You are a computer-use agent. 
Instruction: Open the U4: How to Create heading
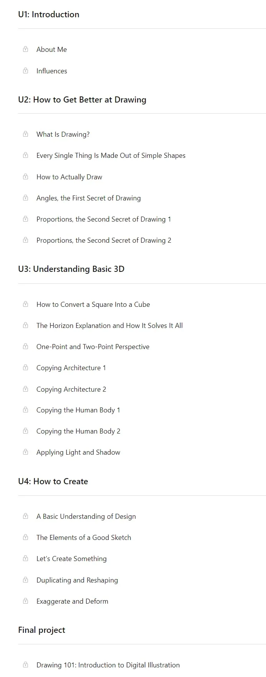[53, 482]
